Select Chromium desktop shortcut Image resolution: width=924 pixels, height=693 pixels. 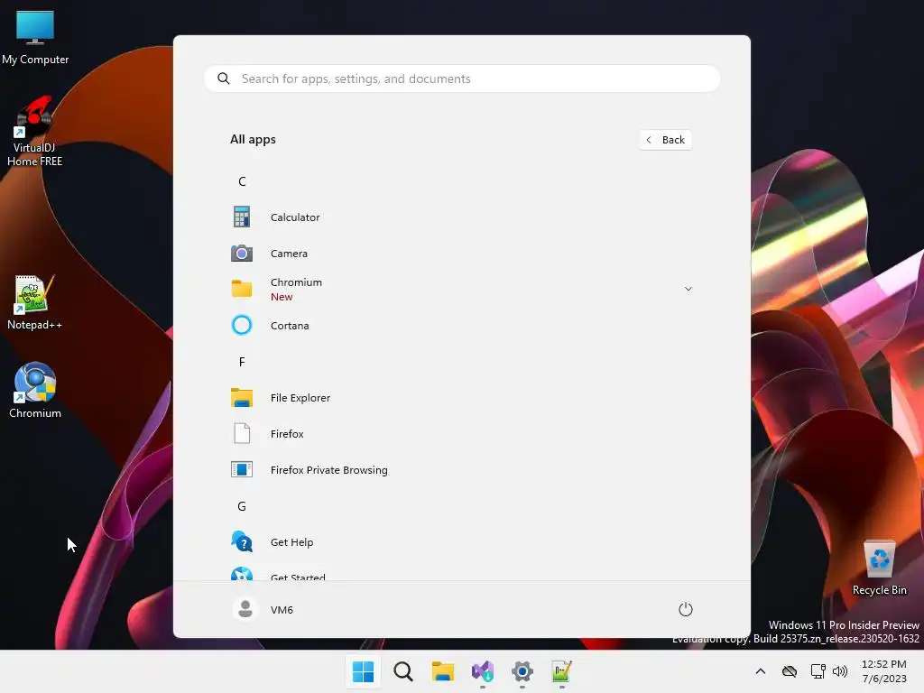click(x=35, y=390)
